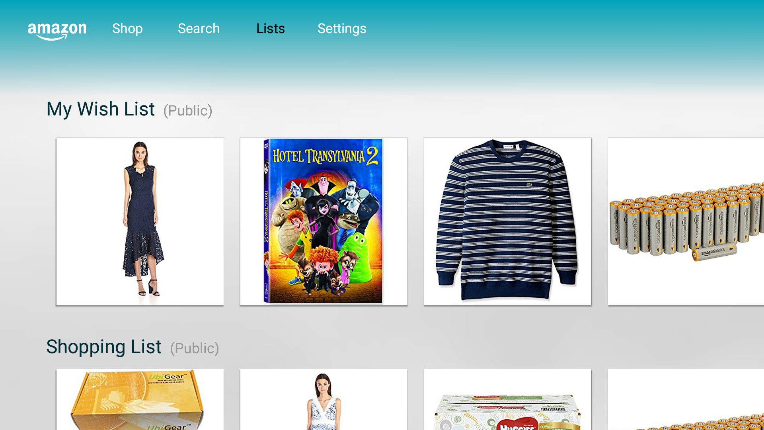This screenshot has width=764, height=430.
Task: Select the UbiGear box in Shopping List
Action: [x=140, y=399]
